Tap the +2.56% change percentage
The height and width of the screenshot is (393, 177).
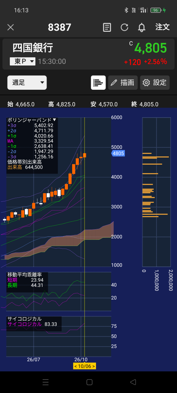(156, 62)
